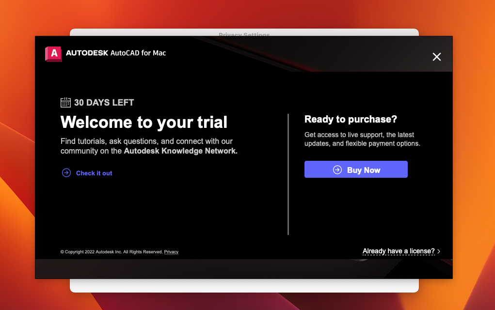
Task: Click the red AutoCAD "A" logo icon
Action: [53, 53]
